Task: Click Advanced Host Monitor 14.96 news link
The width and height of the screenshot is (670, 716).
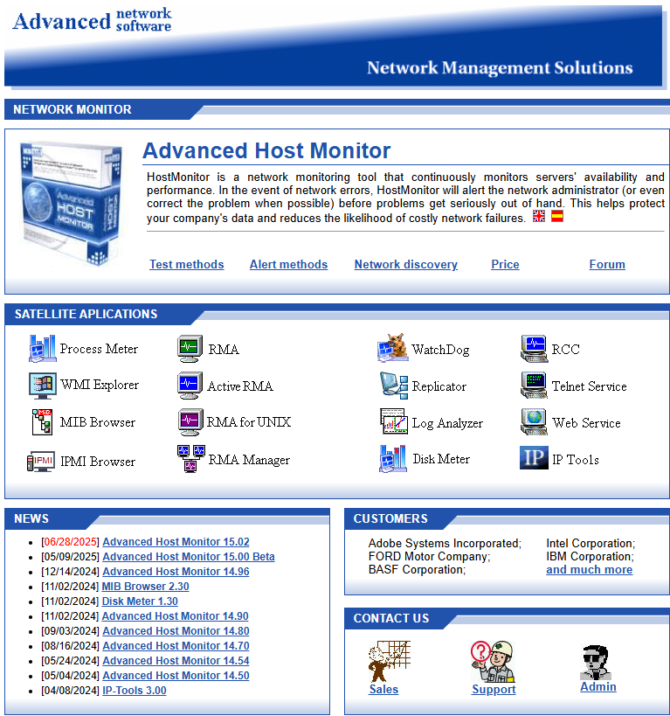Action: pos(176,572)
